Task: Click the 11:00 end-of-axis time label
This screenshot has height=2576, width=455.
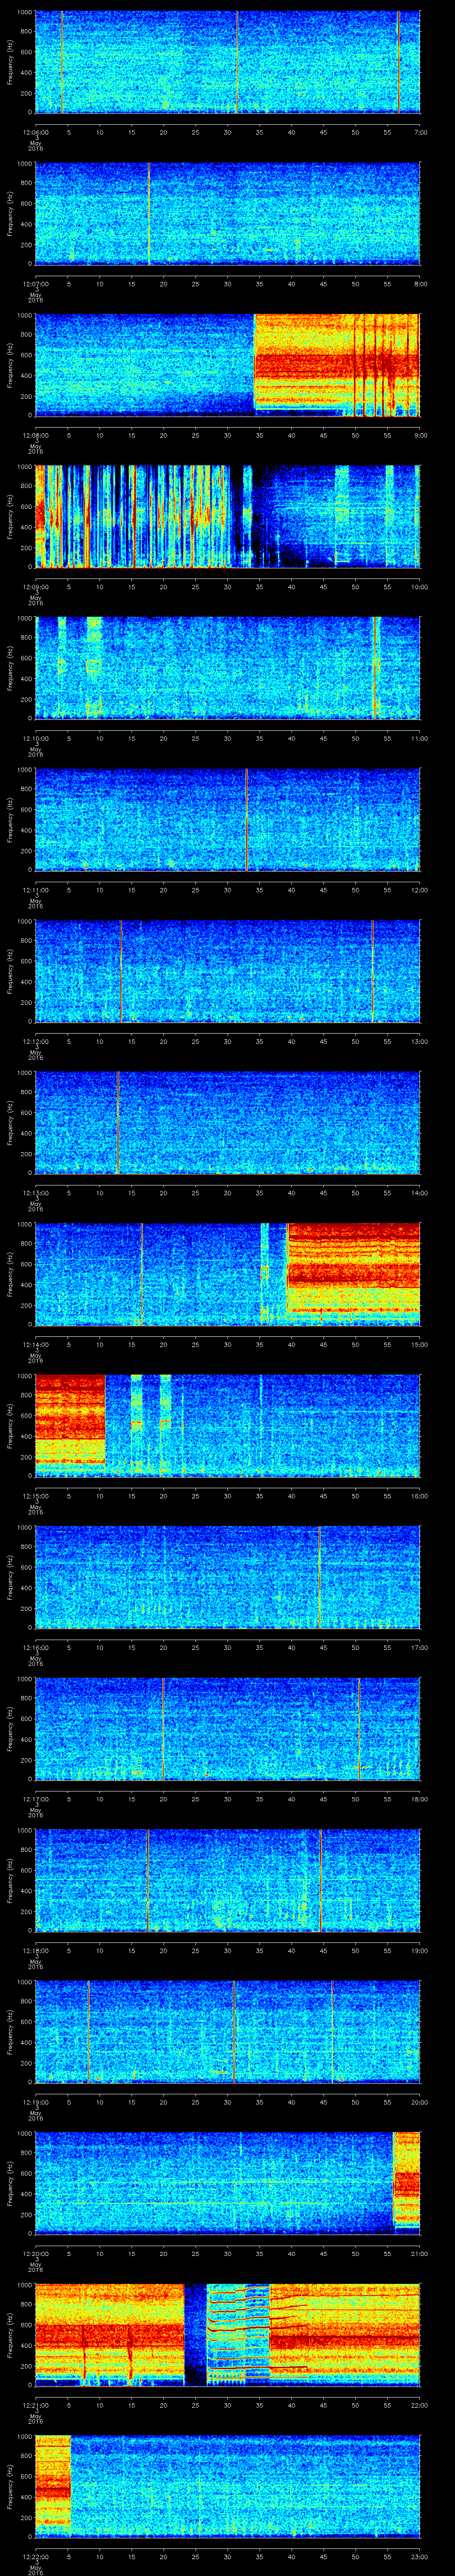Action: click(420, 738)
